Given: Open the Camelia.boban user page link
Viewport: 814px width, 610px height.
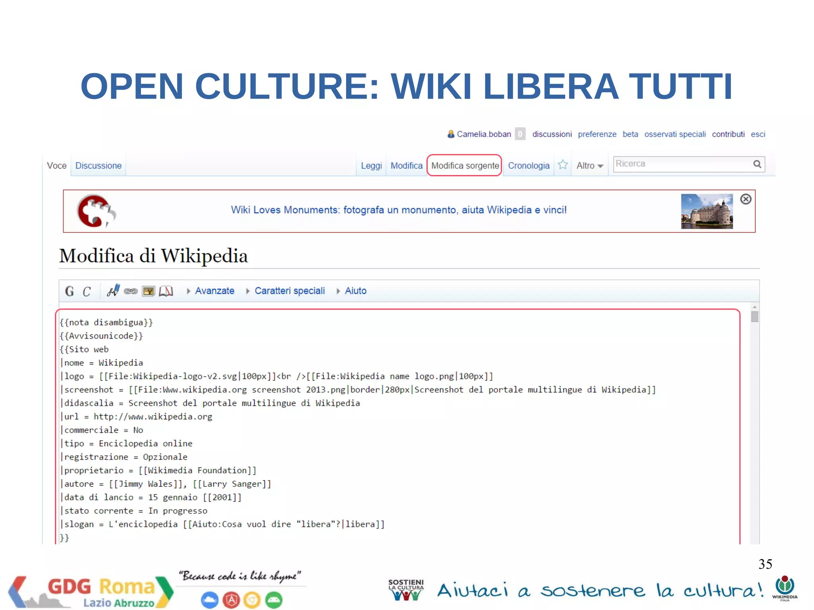Looking at the screenshot, I should coord(484,134).
